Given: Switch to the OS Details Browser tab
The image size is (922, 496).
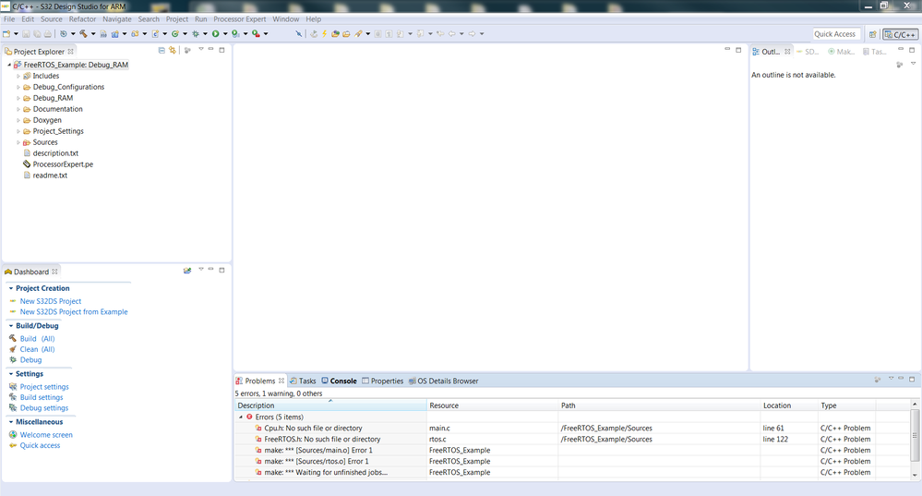Looking at the screenshot, I should click(x=443, y=381).
